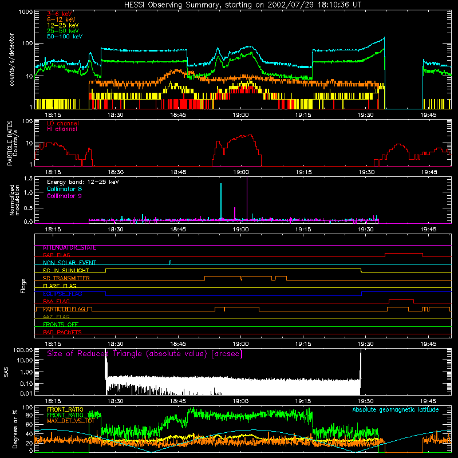Click the SAS y-axis label
The width and height of the screenshot is (458, 458).
(6, 372)
